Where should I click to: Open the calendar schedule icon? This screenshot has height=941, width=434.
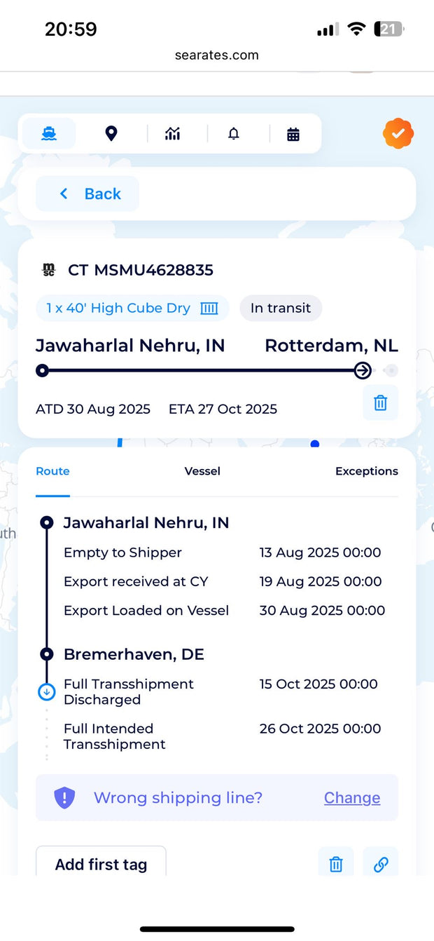tap(293, 134)
